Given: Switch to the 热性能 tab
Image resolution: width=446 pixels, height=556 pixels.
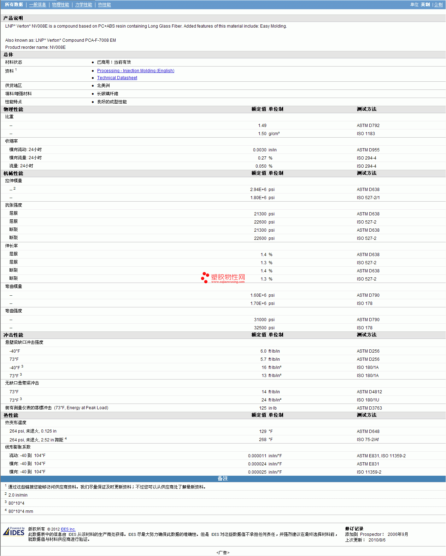Looking at the screenshot, I should tap(104, 5).
